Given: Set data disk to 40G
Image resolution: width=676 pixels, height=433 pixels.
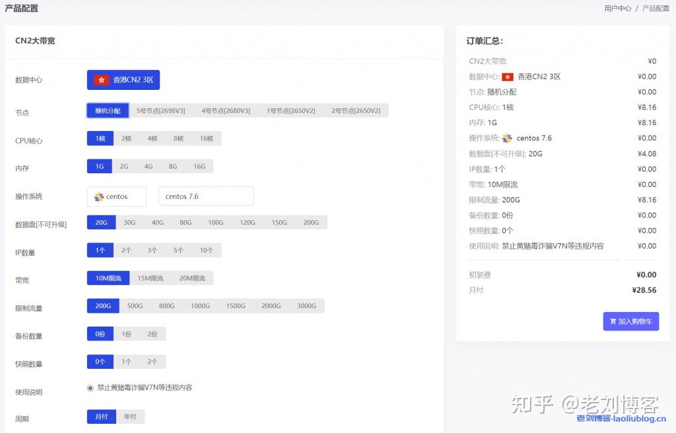Looking at the screenshot, I should click(x=157, y=222).
